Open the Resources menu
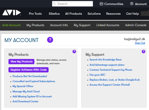 pos(113,14)
